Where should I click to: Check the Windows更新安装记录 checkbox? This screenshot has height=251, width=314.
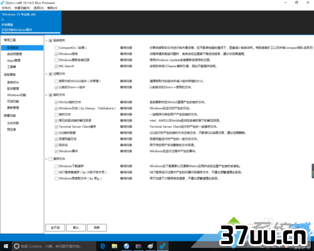(x=56, y=60)
